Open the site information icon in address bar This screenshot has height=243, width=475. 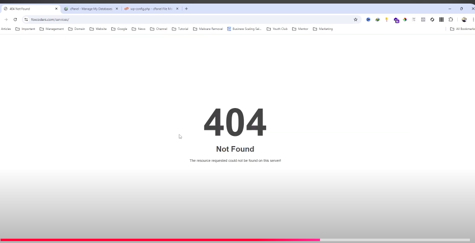tap(26, 19)
